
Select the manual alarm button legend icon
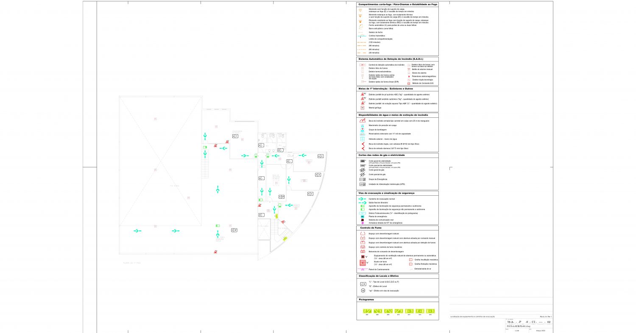409,69
